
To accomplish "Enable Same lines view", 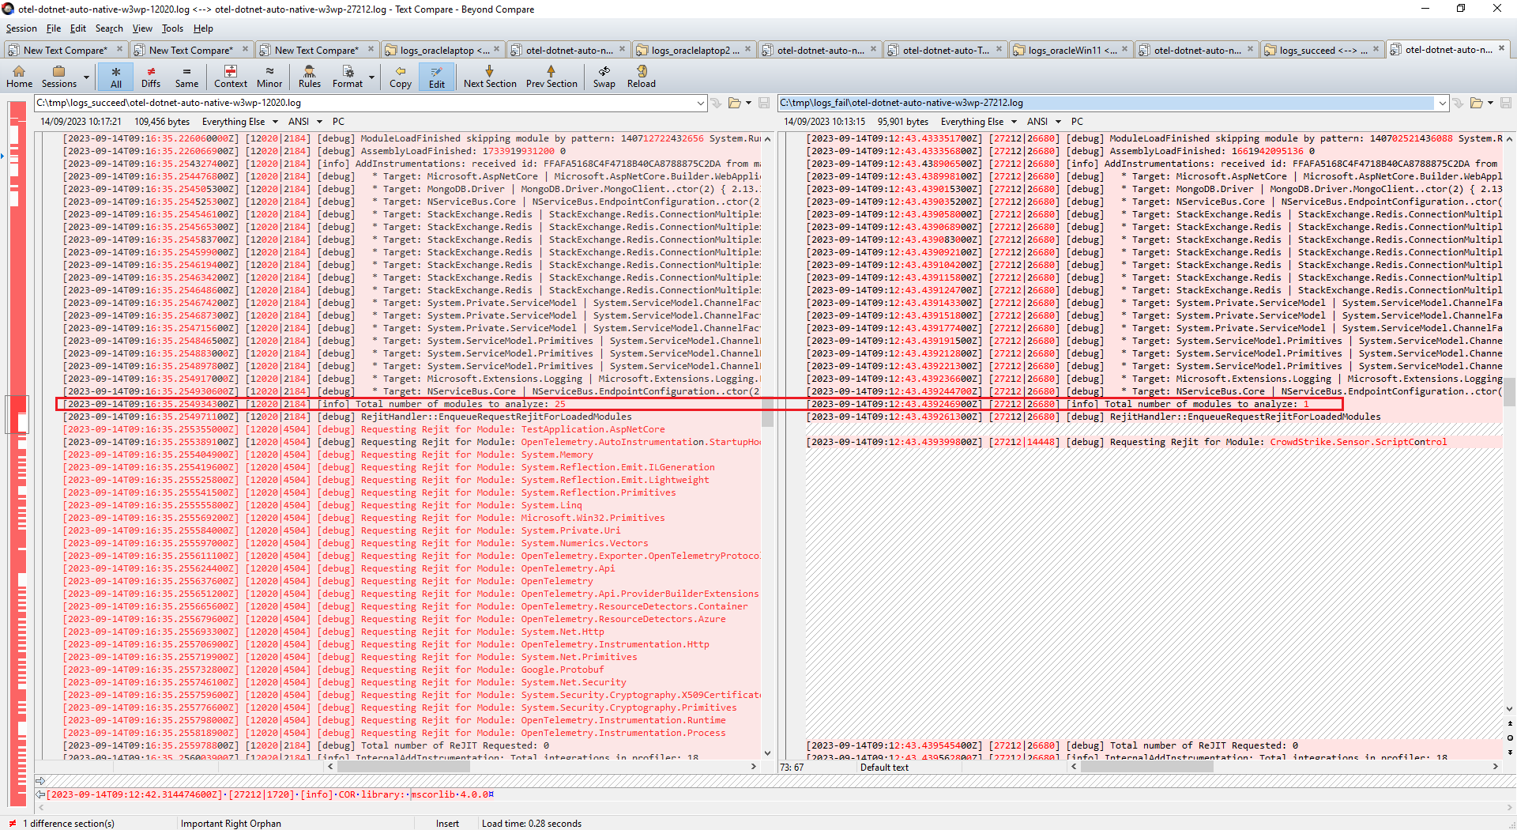I will pyautogui.click(x=186, y=77).
